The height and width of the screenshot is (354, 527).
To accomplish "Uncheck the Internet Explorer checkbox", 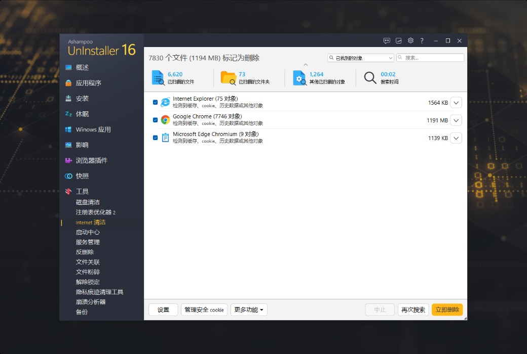I will point(155,102).
